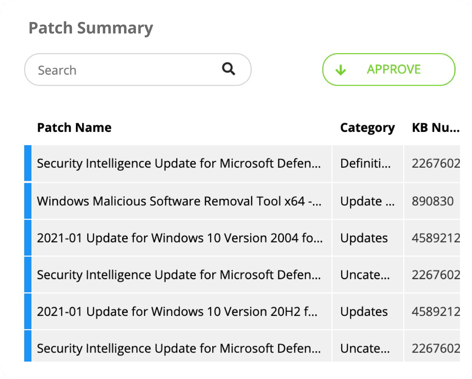
Task: Sort by the Category column header
Action: coord(367,128)
